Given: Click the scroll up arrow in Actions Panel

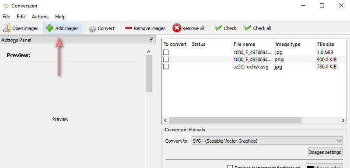Looking at the screenshot, I should coord(149,52).
